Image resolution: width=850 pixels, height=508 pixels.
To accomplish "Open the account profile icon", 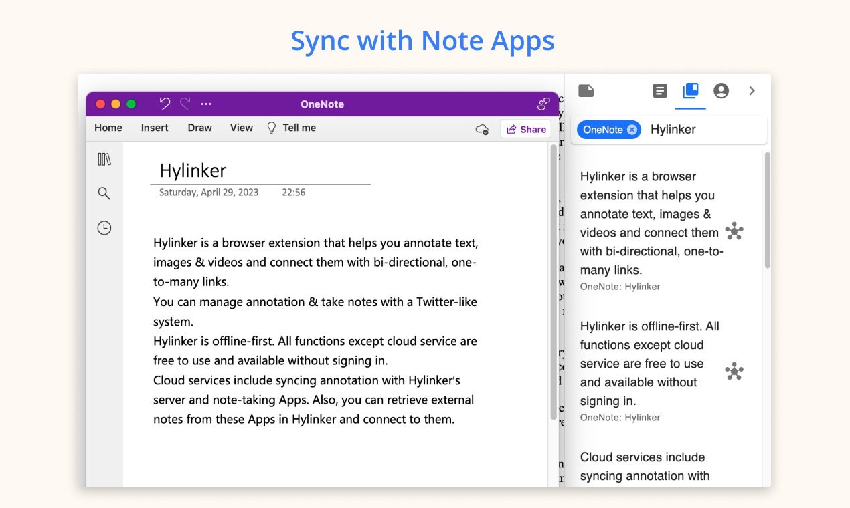I will (x=721, y=90).
